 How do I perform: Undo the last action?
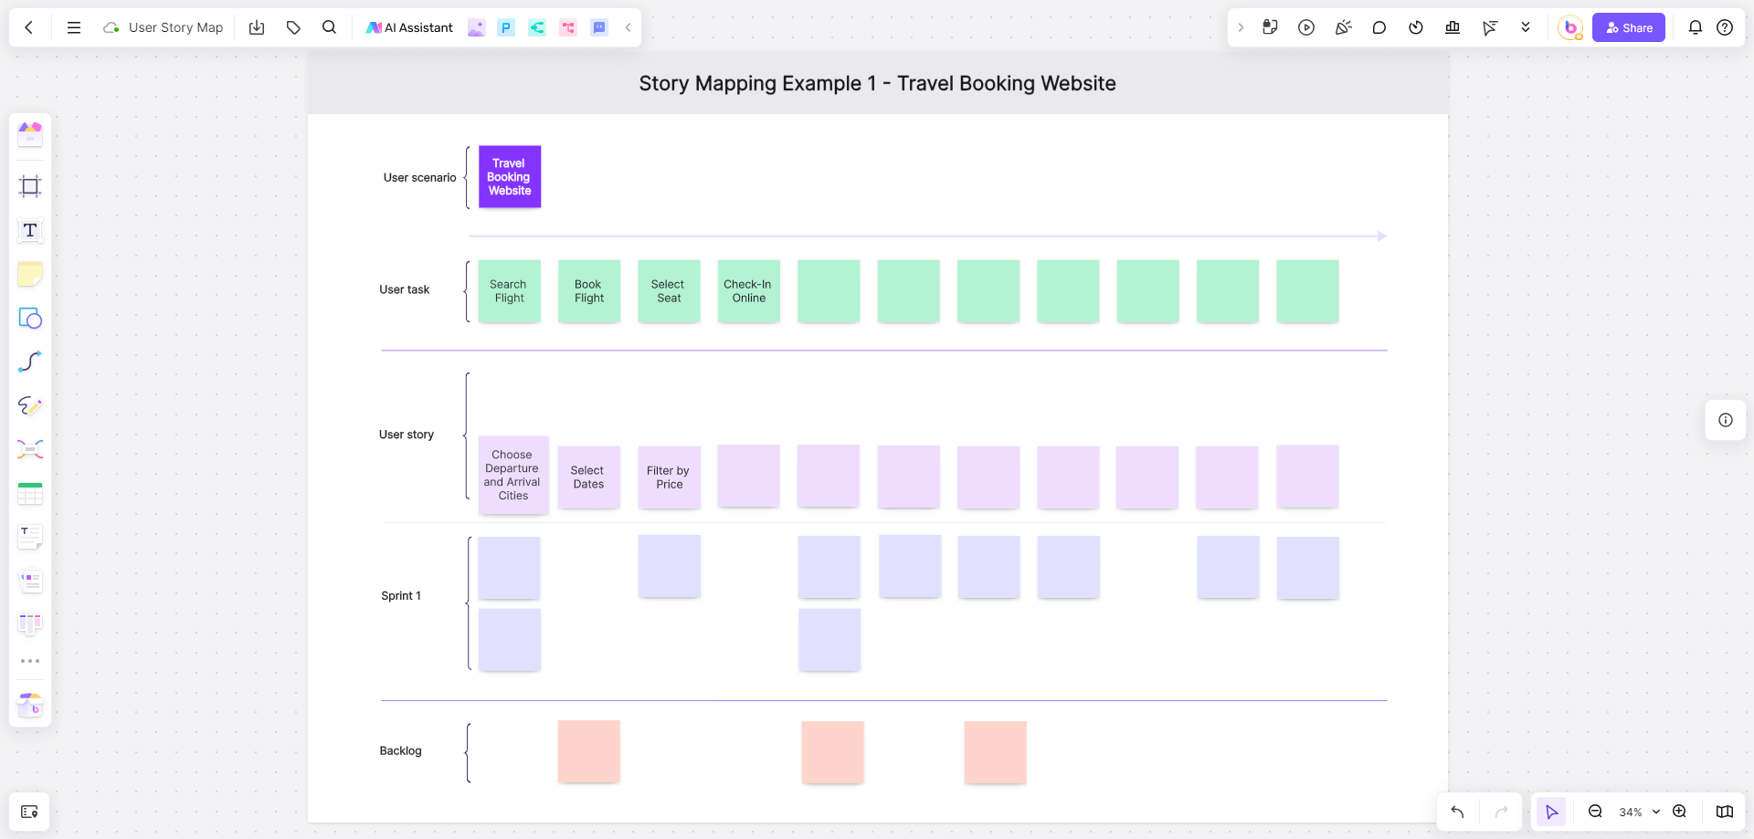pos(1458,812)
